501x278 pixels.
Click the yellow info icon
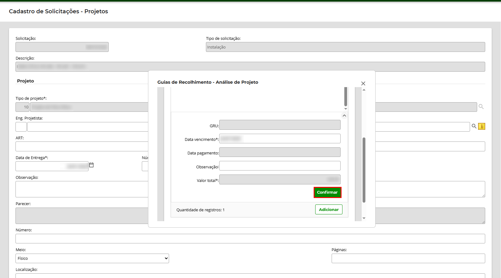tap(481, 126)
